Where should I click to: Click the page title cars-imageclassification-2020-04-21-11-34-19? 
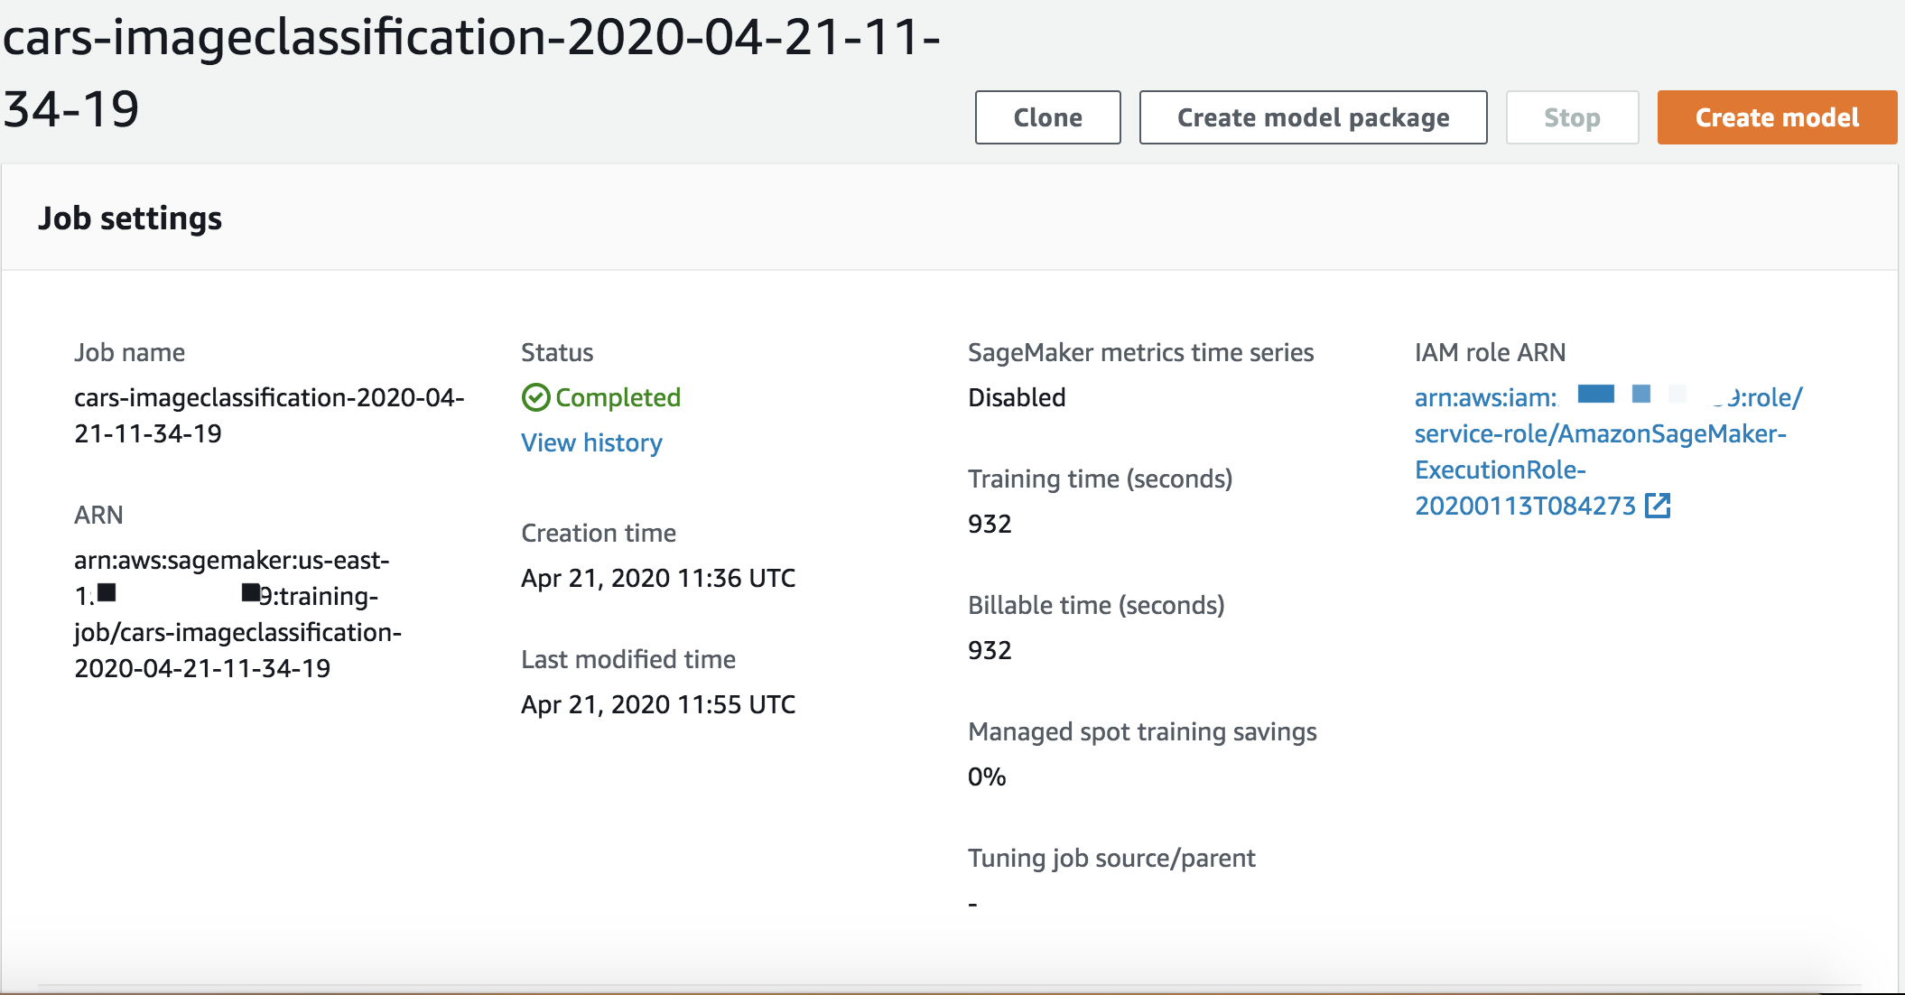pos(472,72)
